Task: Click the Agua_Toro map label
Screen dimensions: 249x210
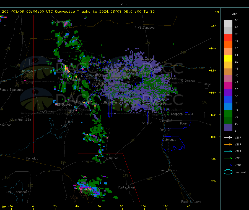Action: 30,71
